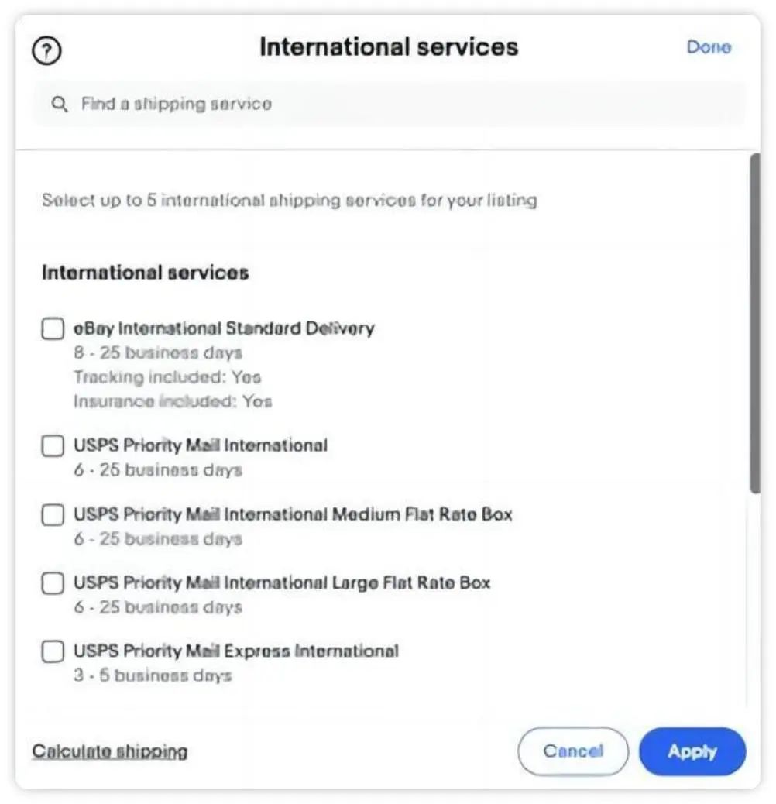Click Tracking included: Yes text
Screen dimensions: 776x804
166,377
